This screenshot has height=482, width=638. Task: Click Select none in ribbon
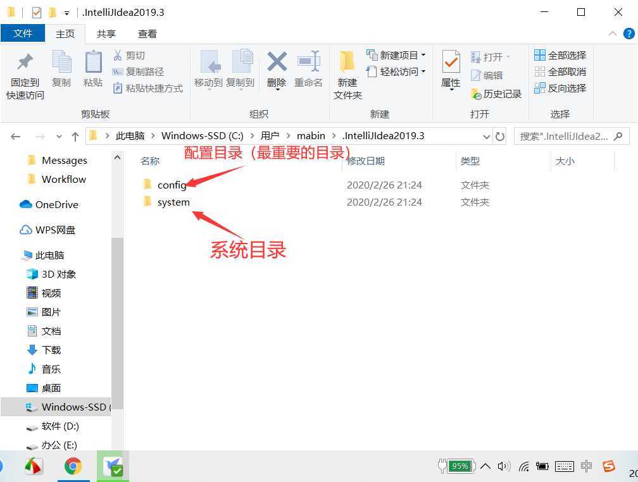tap(560, 72)
